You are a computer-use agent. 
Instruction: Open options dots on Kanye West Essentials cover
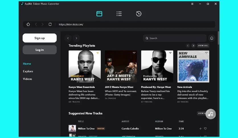[x=98, y=53]
